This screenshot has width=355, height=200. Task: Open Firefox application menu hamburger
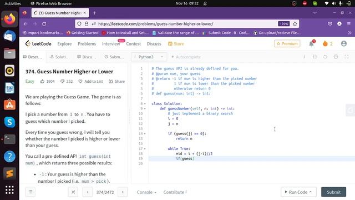point(349,23)
